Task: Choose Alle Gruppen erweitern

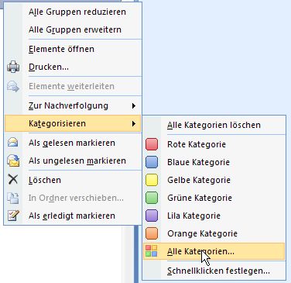Action: click(x=75, y=29)
